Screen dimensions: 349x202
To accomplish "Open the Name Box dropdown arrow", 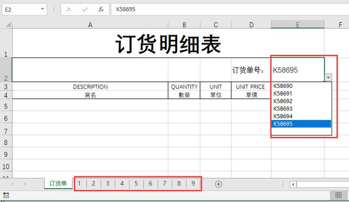I will pos(43,9).
